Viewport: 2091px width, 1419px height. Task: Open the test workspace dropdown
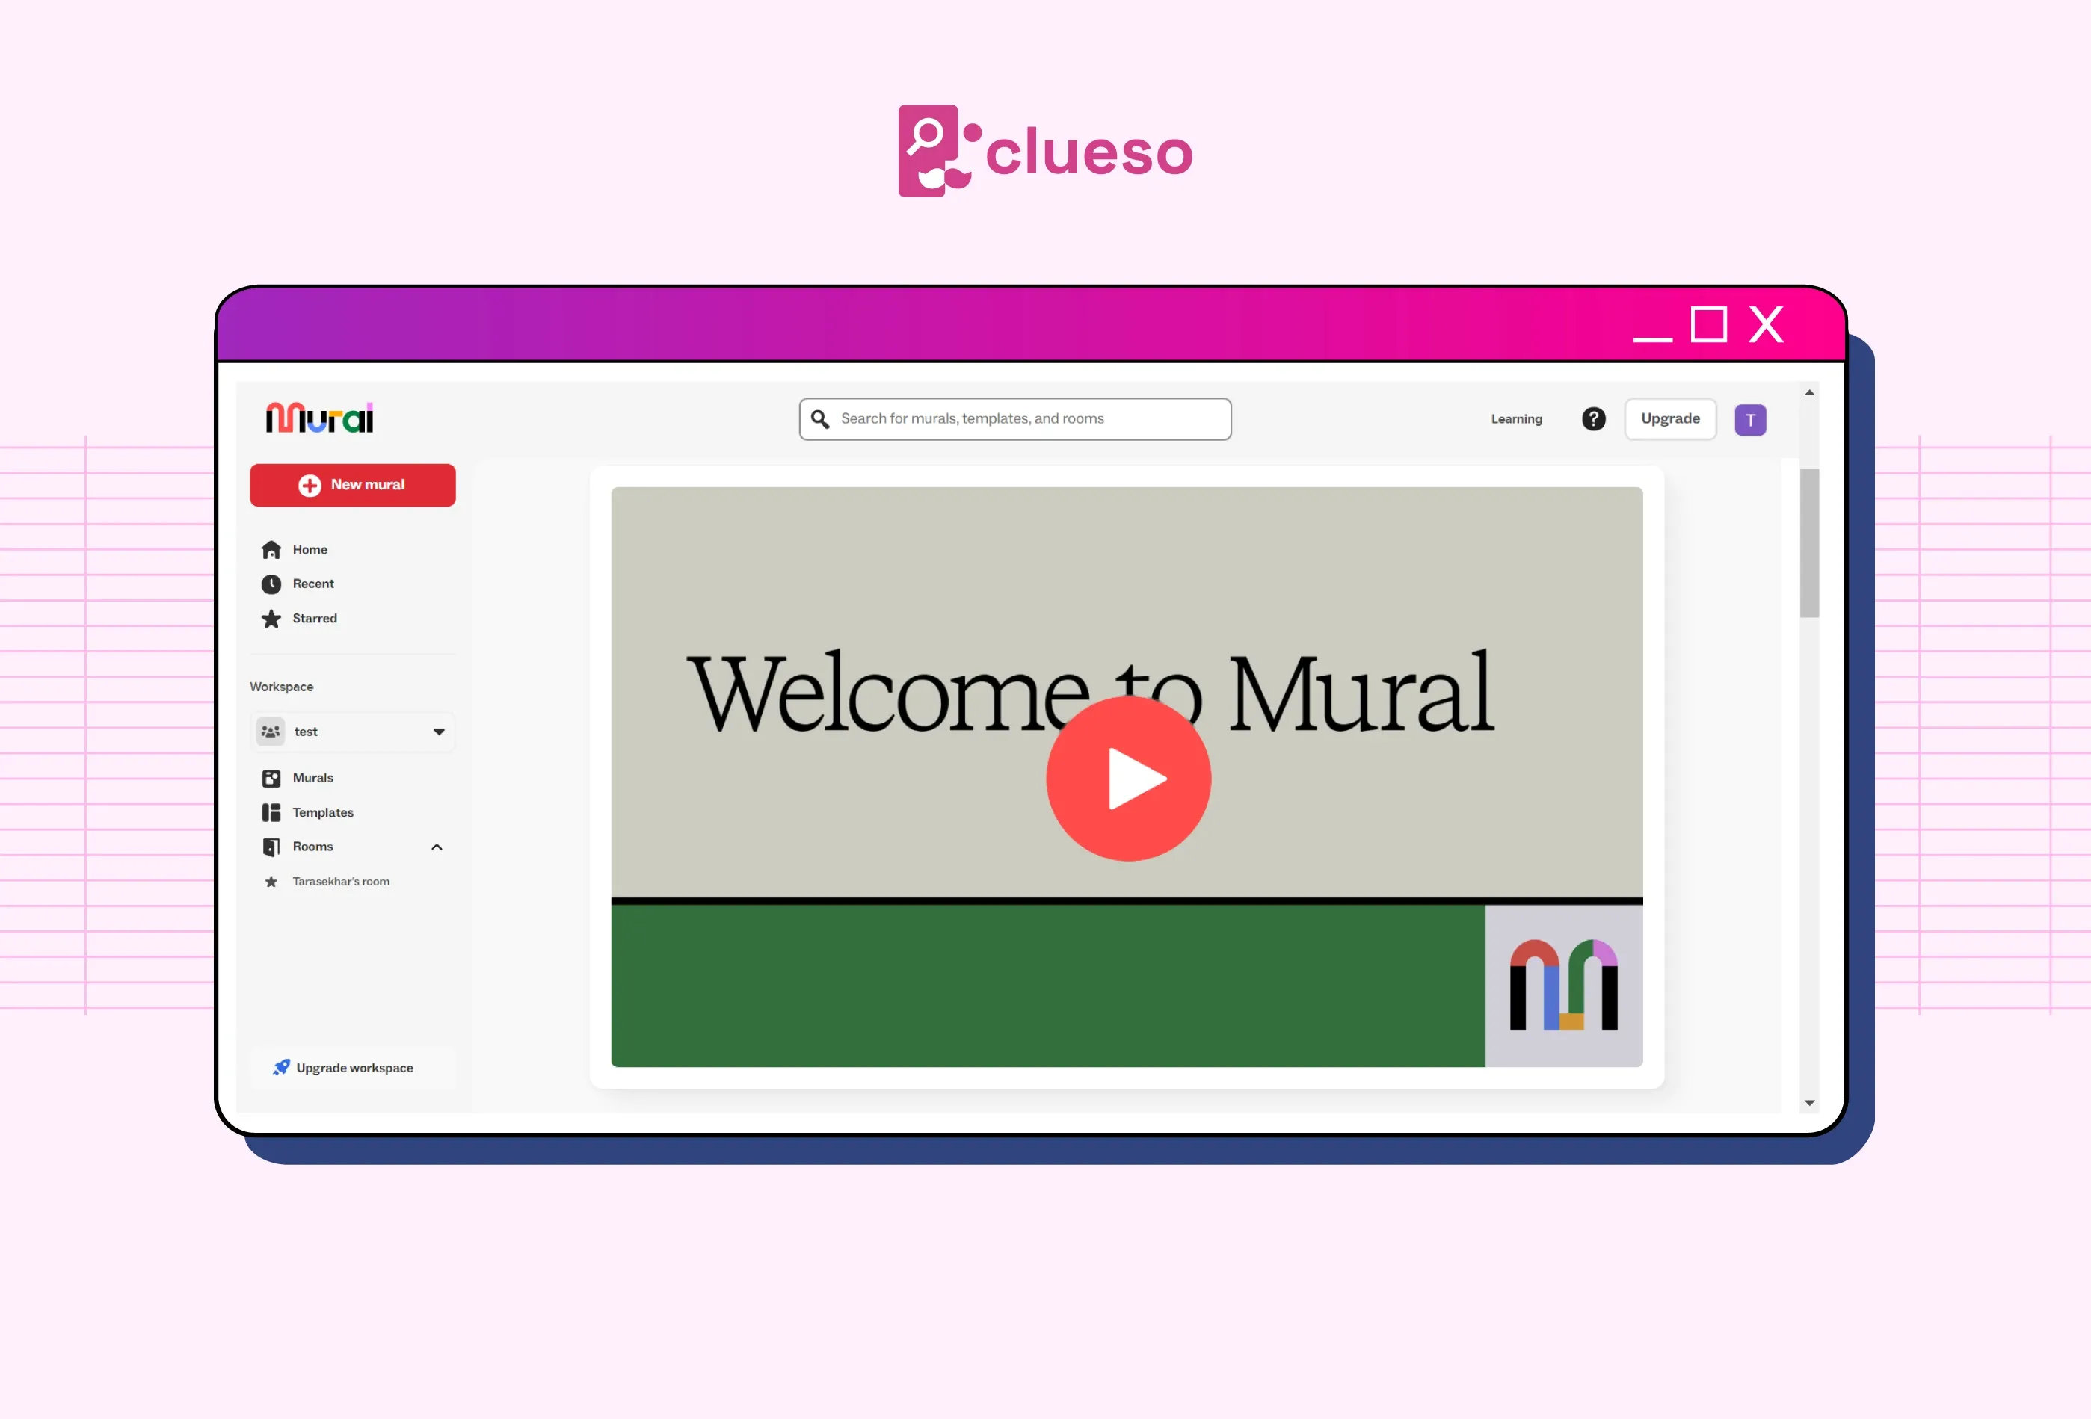(353, 732)
